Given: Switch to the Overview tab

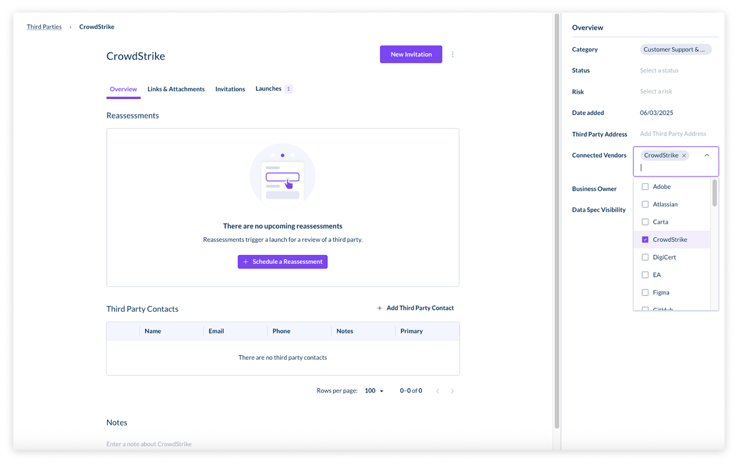Looking at the screenshot, I should coord(123,89).
